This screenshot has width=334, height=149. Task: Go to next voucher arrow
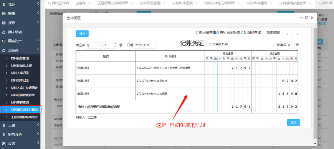click(x=298, y=34)
